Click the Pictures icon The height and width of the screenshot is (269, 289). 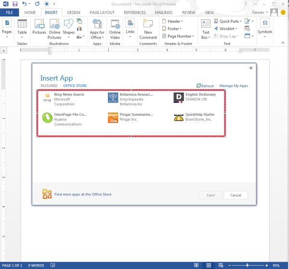point(39,27)
